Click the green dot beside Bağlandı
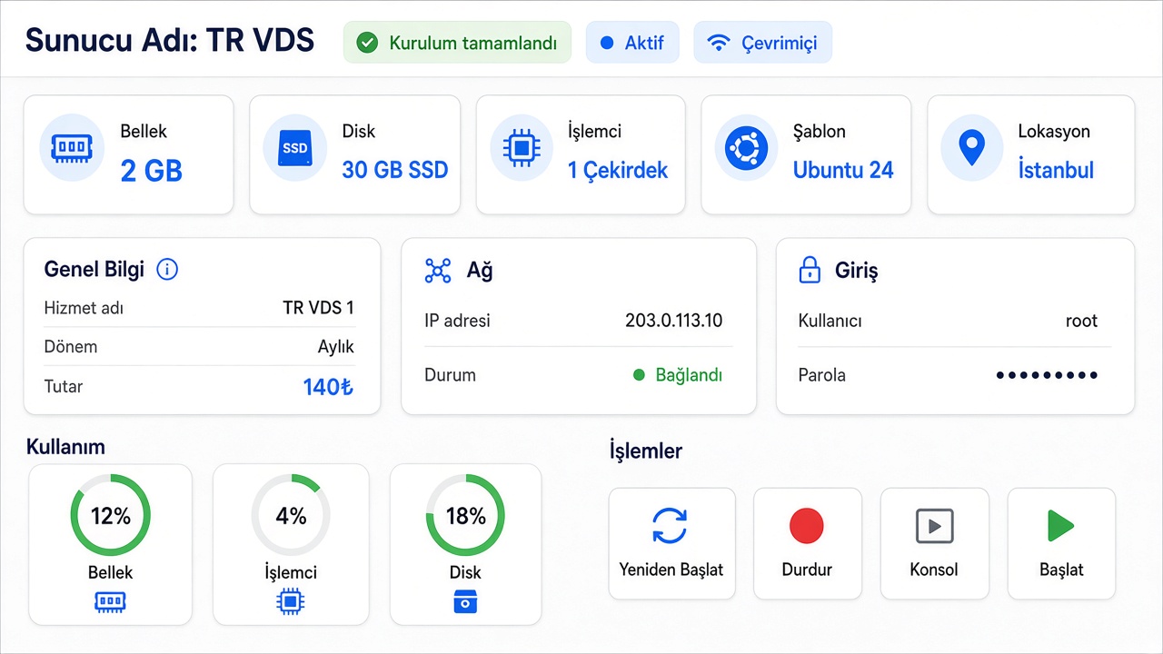The height and width of the screenshot is (654, 1163). (639, 375)
